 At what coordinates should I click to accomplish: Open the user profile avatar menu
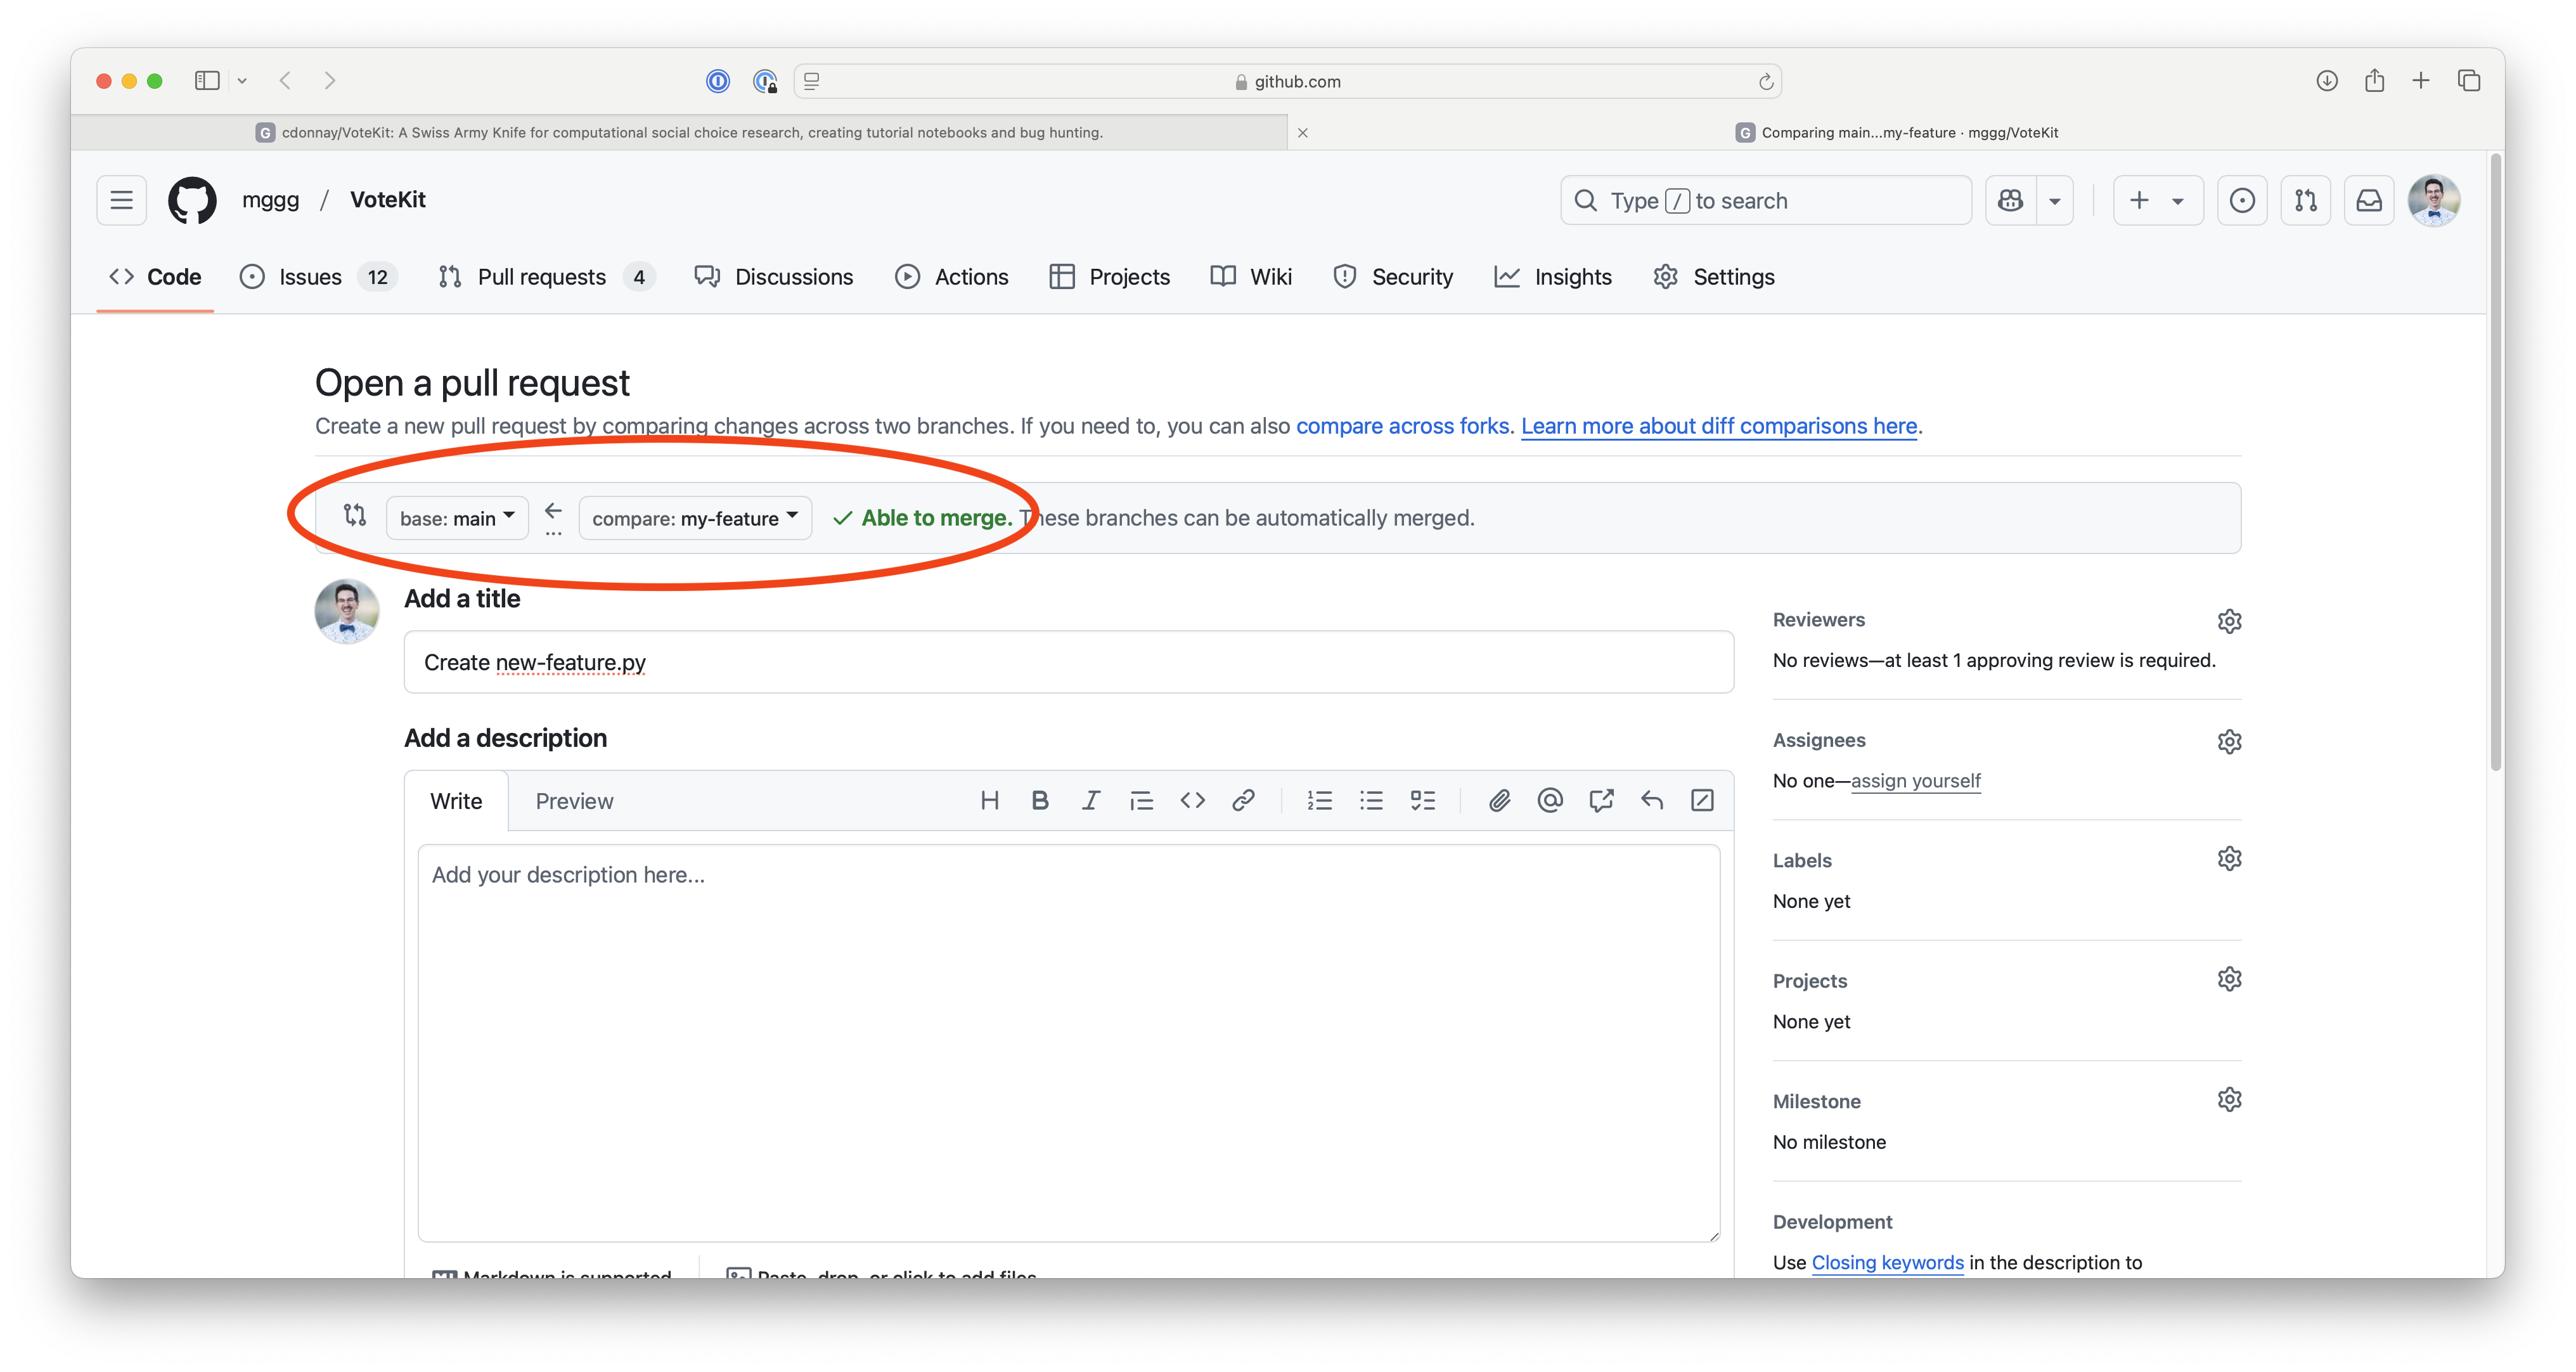pyautogui.click(x=2434, y=200)
